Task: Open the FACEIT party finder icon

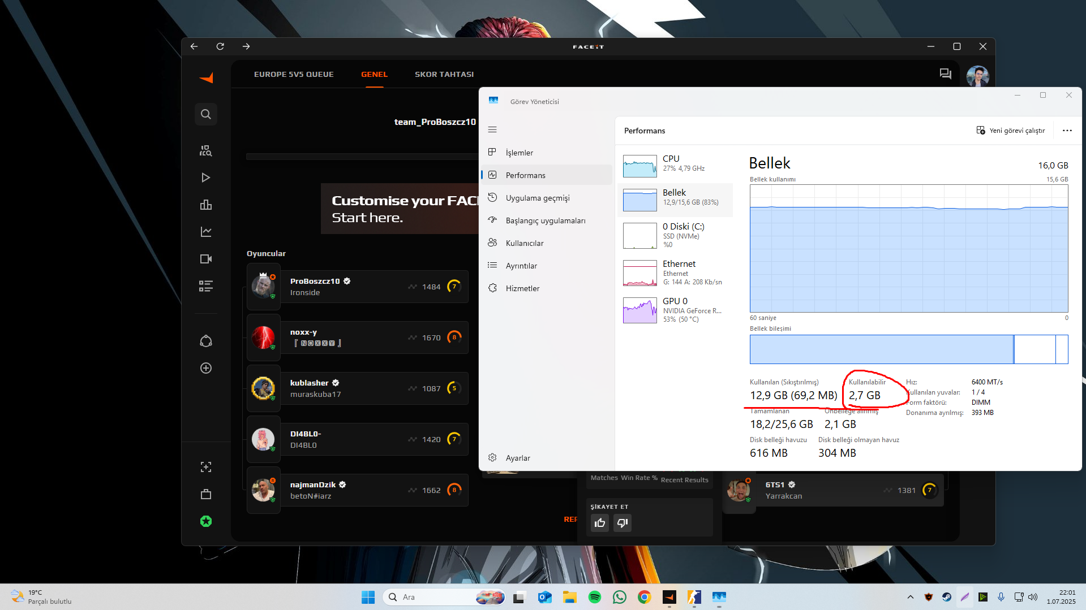Action: (206, 150)
